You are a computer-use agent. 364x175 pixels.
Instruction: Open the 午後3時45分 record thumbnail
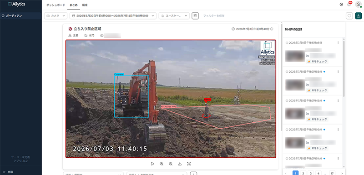click(295, 114)
